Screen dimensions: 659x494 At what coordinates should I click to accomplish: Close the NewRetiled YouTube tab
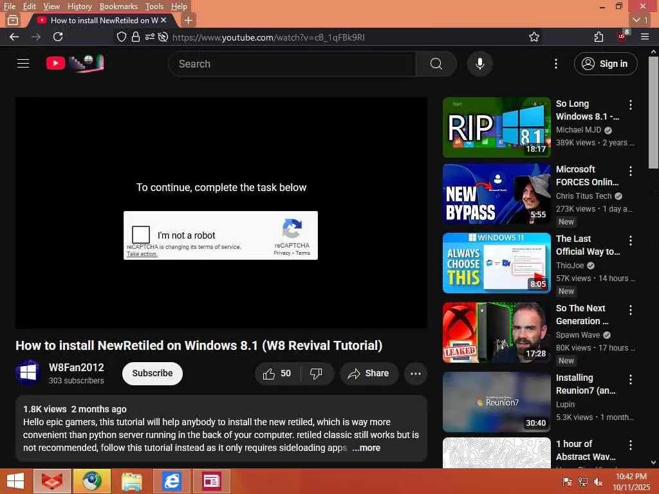[x=163, y=20]
